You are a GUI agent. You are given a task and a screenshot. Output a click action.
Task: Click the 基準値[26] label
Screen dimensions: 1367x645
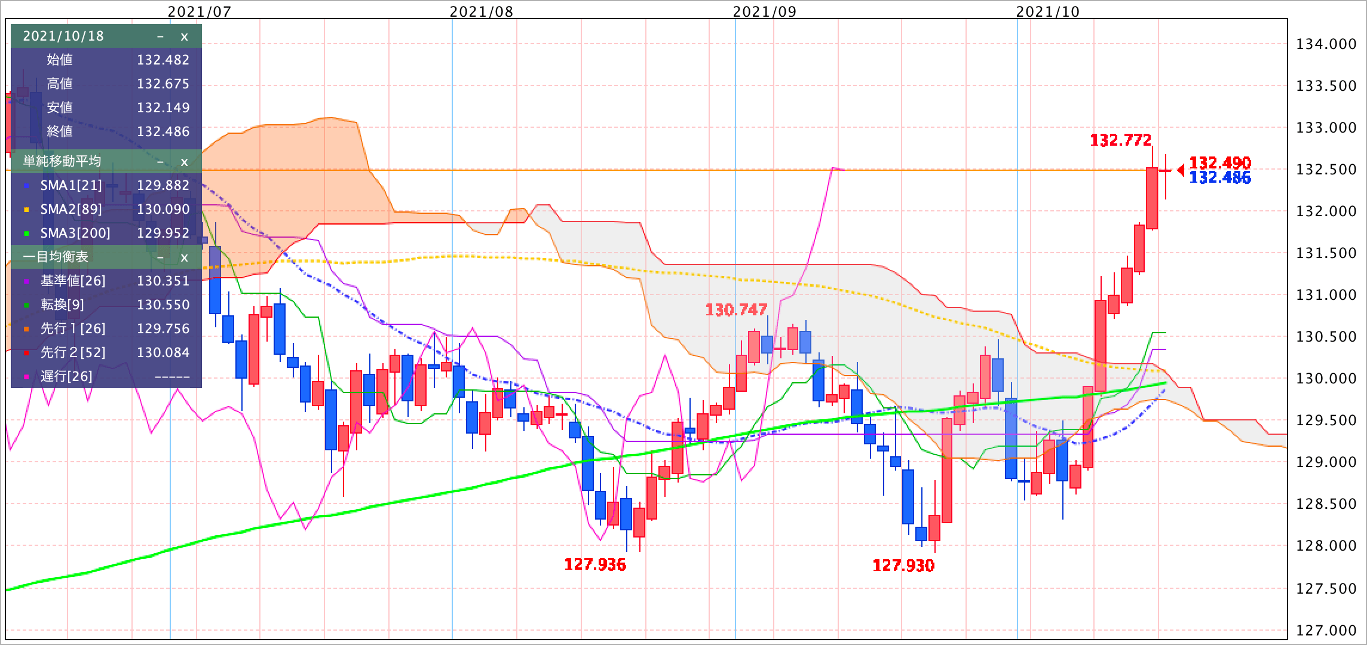[73, 281]
